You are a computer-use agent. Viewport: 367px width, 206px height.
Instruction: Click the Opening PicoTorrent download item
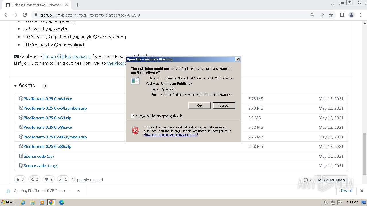(42, 191)
